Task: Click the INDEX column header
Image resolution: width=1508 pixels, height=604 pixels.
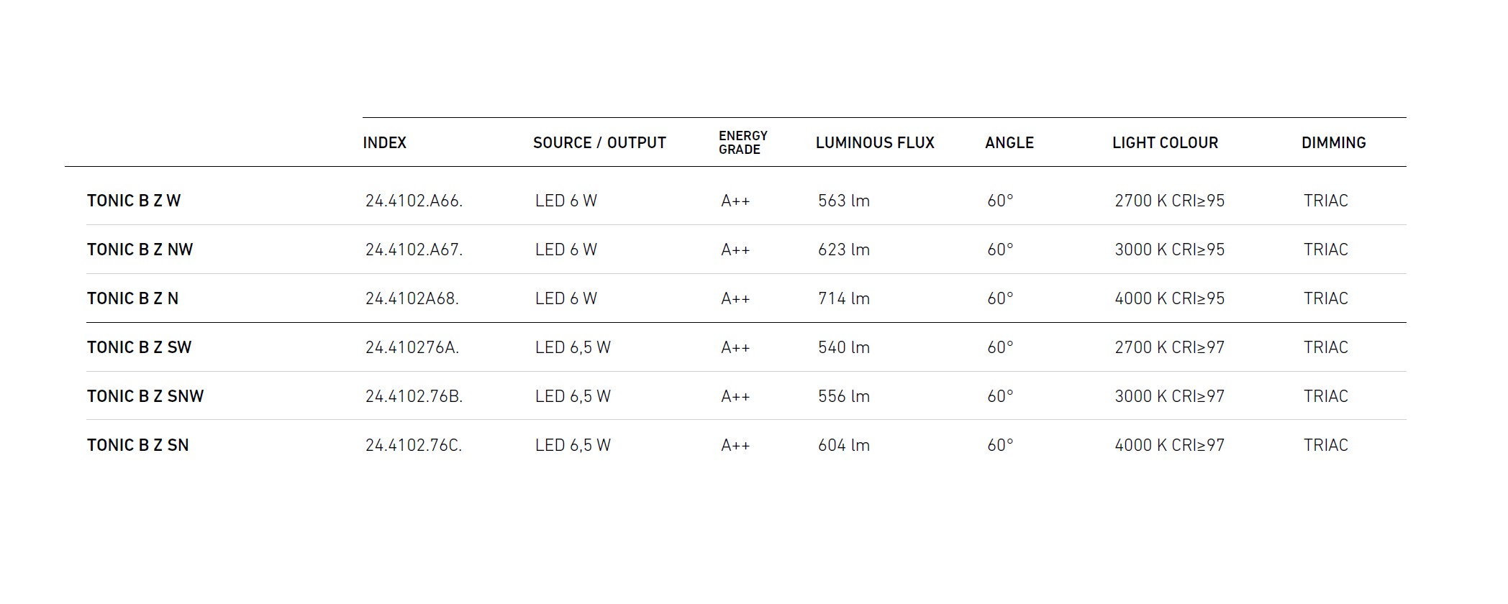Action: [384, 143]
